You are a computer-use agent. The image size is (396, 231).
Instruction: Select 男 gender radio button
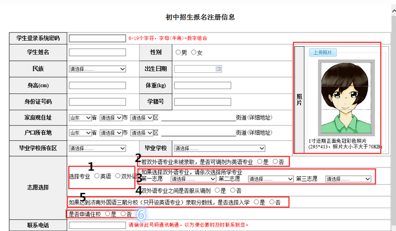(x=178, y=53)
